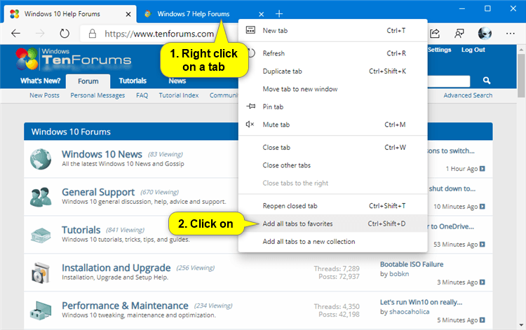Go to last post arrow beside 3 Minutes Ago
Screen dimensions: 526x330
click(x=482, y=282)
